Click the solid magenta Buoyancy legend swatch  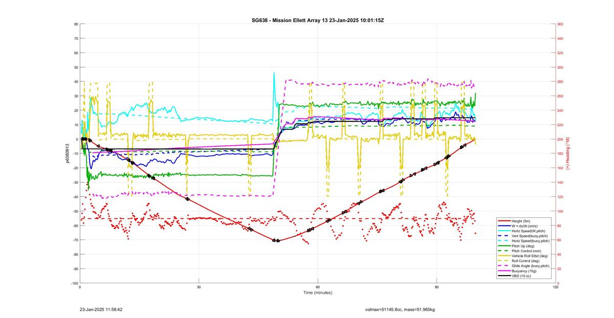pyautogui.click(x=504, y=270)
